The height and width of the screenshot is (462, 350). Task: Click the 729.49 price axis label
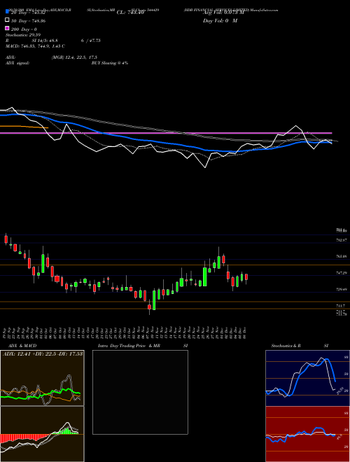click(342, 290)
